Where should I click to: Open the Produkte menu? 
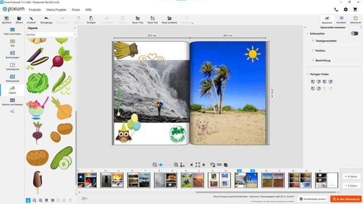tap(35, 10)
